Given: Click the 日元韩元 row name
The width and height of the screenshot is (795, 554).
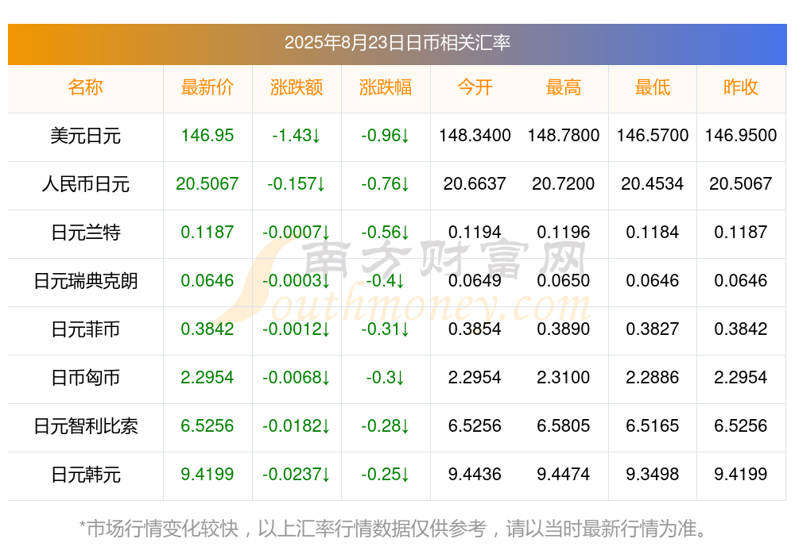Looking at the screenshot, I should tap(85, 475).
